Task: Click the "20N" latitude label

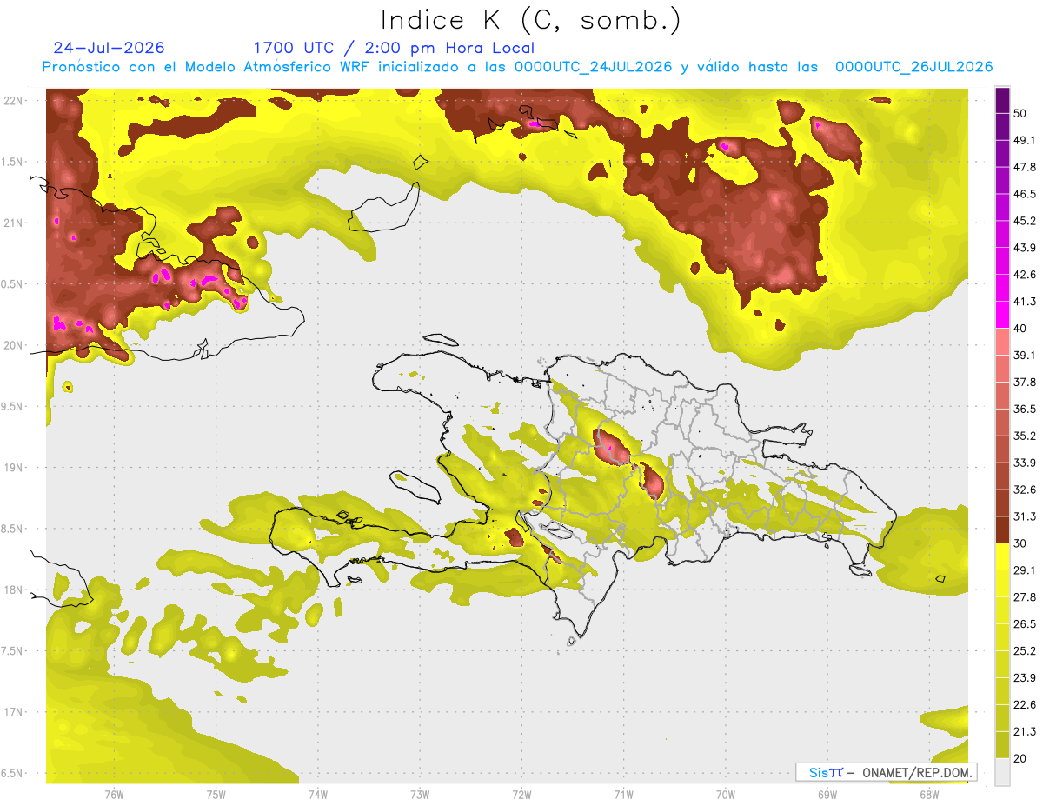Action: (x=13, y=345)
